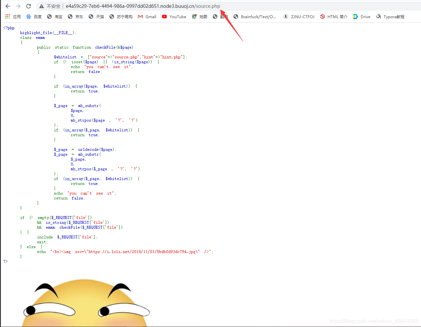The height and width of the screenshot is (327, 421).
Task: Click the "?>" closing PHP tag
Action: [6, 261]
